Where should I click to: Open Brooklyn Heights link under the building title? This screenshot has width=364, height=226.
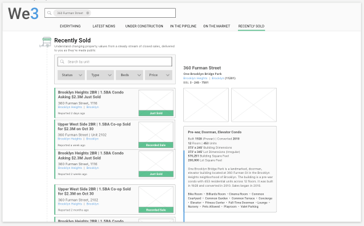(x=196, y=79)
